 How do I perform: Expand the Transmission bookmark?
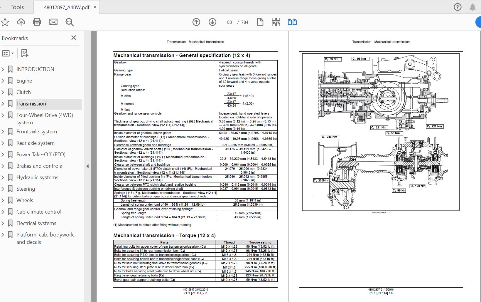[3, 104]
